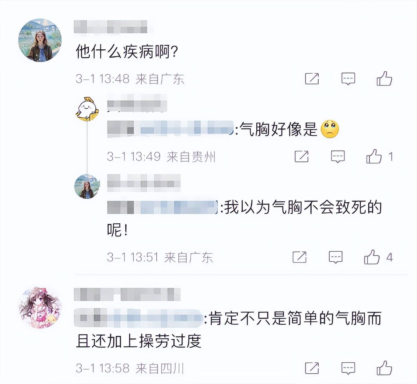Share the '我以为气胸不会致死的呢' reply
The height and width of the screenshot is (384, 417).
click(x=300, y=257)
